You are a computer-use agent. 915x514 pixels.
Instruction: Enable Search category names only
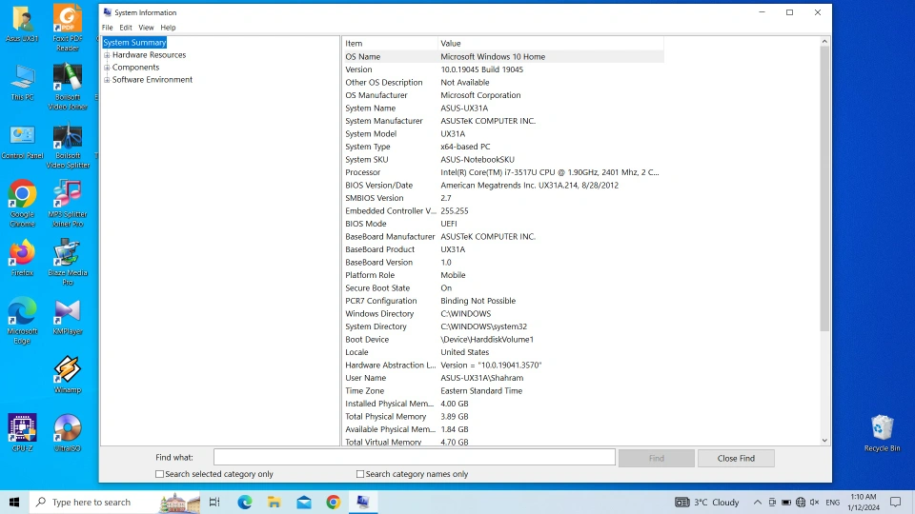(360, 474)
